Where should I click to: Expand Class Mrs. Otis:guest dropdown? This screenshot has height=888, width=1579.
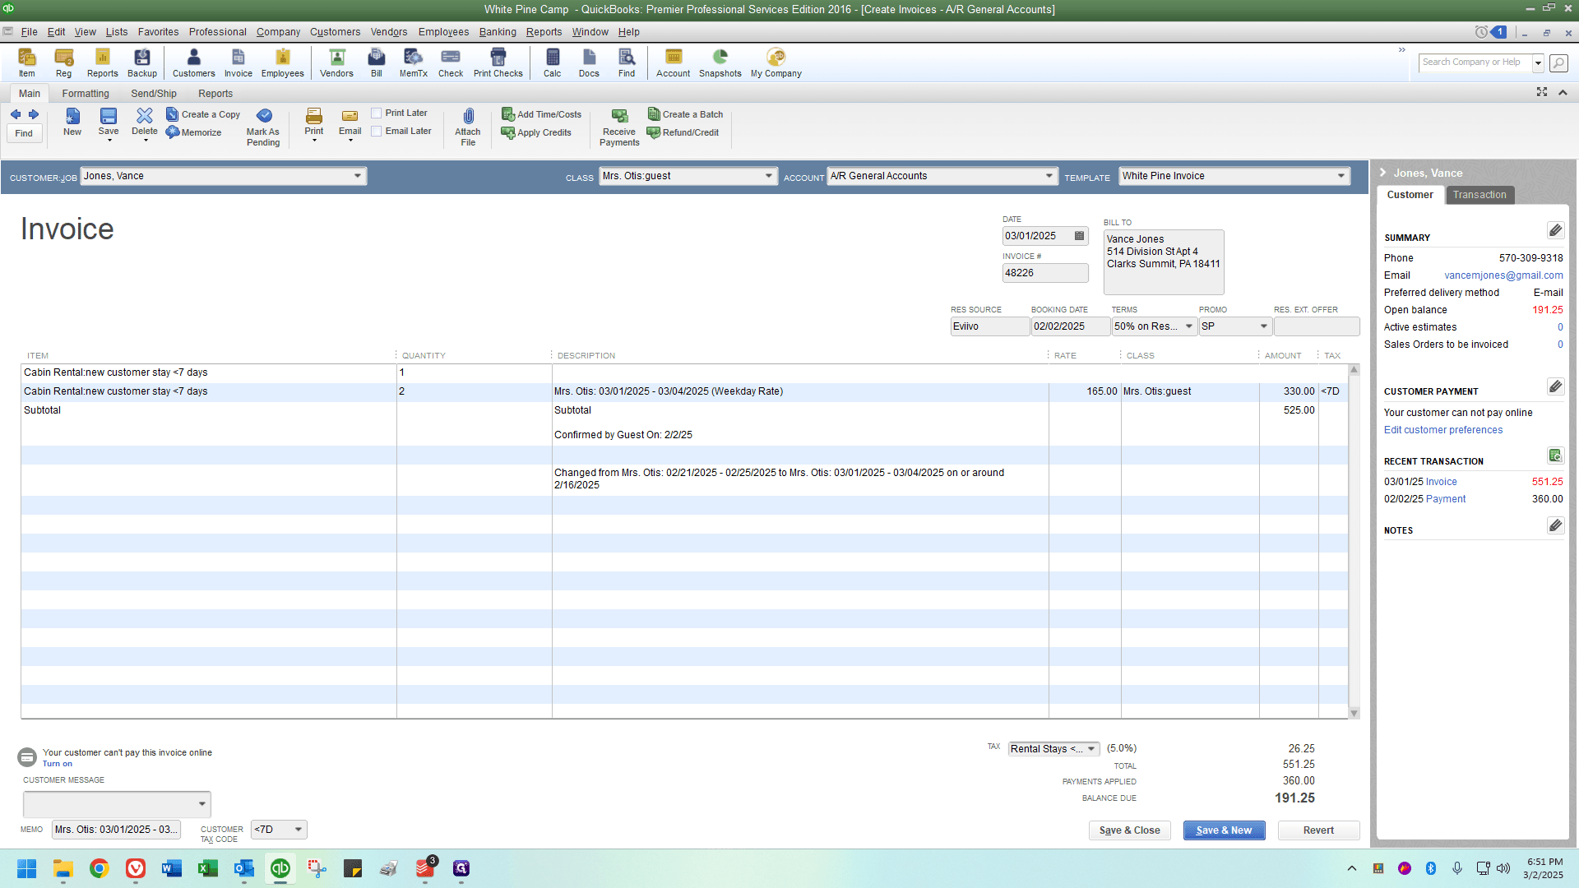[769, 176]
